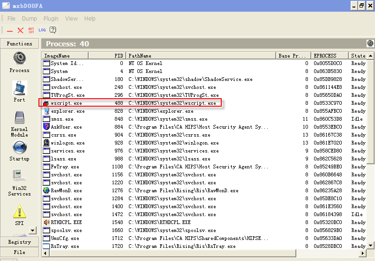This screenshot has width=375, height=261.
Task: Select the lsass.exe process name
Action: coord(63,159)
